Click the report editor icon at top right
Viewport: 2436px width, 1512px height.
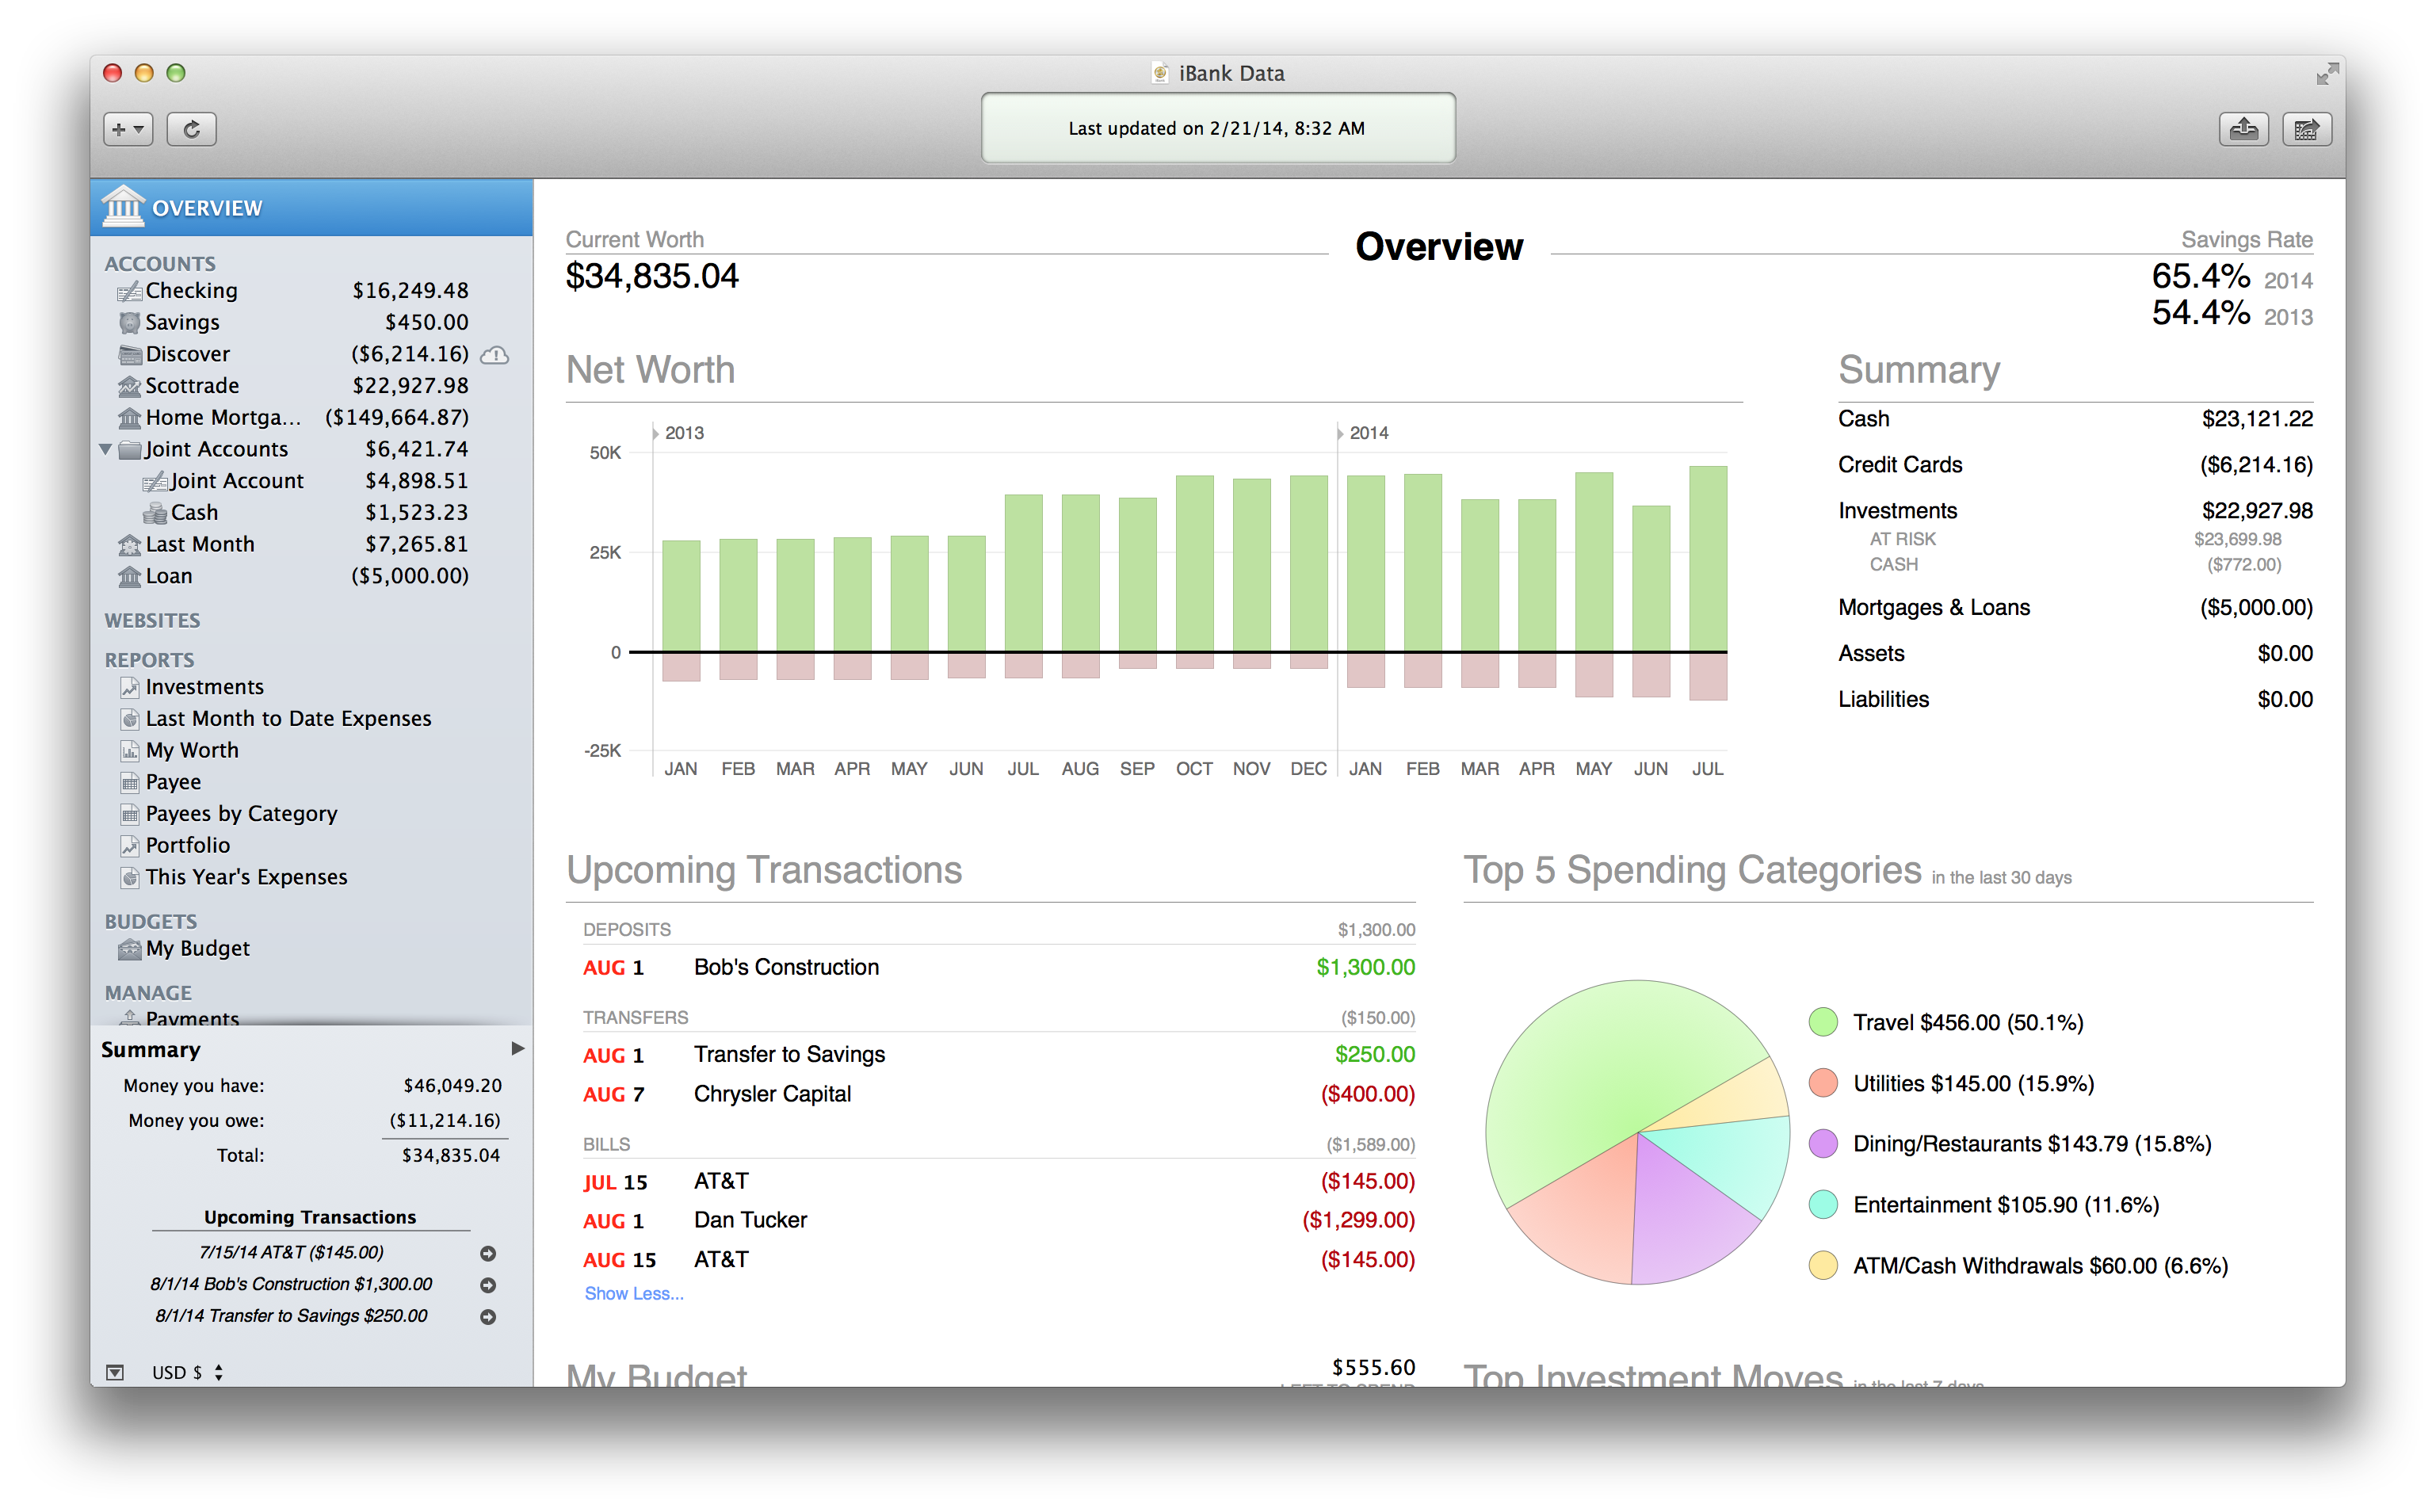click(x=2306, y=129)
